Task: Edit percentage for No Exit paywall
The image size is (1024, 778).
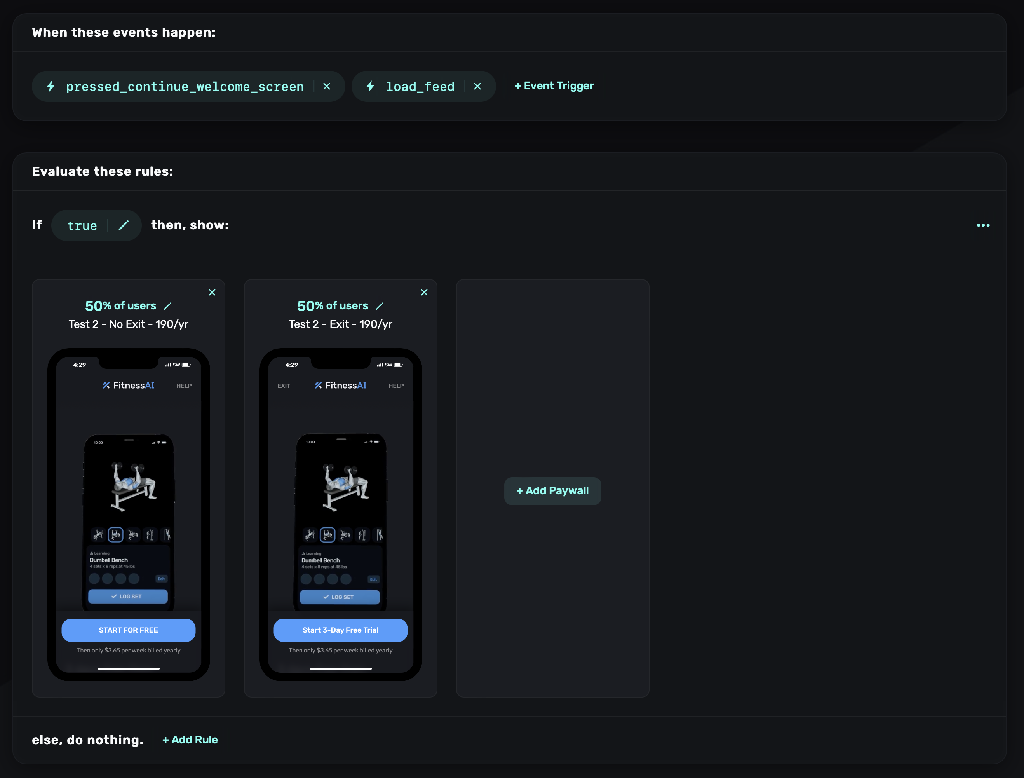Action: tap(167, 306)
